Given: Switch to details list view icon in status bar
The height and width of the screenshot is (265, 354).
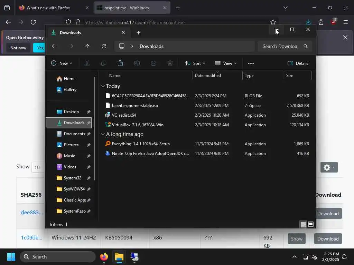Looking at the screenshot, I should pos(303,224).
